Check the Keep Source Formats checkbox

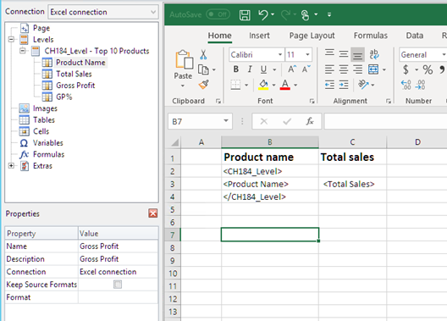tap(118, 285)
